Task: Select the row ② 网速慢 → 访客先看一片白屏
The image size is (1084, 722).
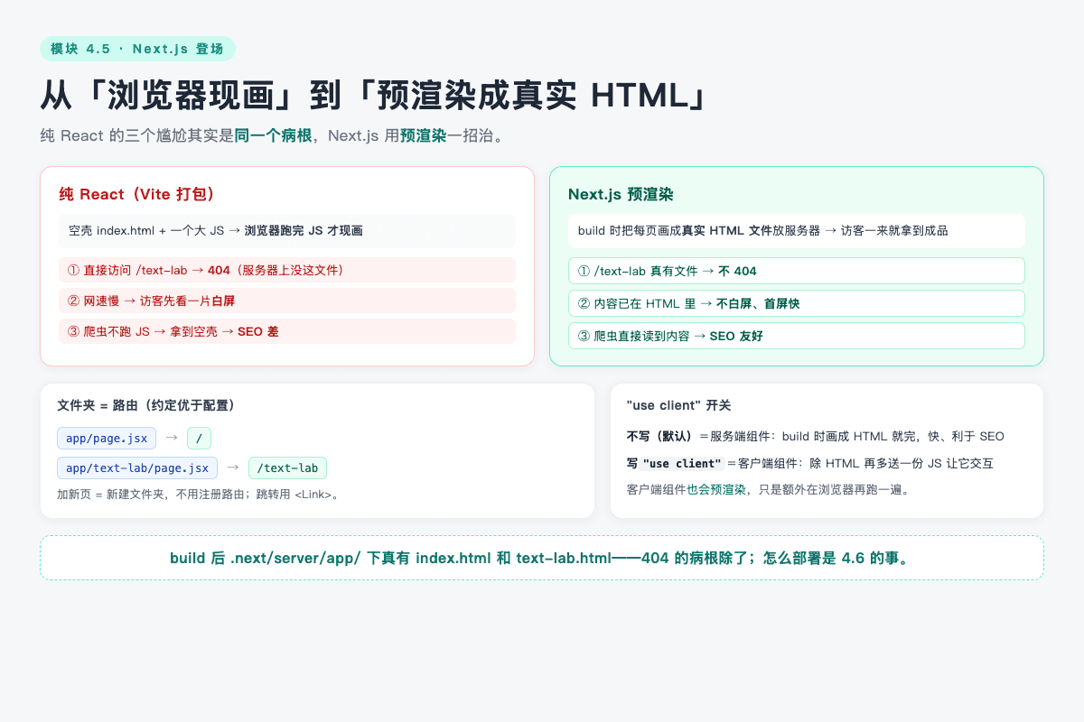Action: (287, 301)
